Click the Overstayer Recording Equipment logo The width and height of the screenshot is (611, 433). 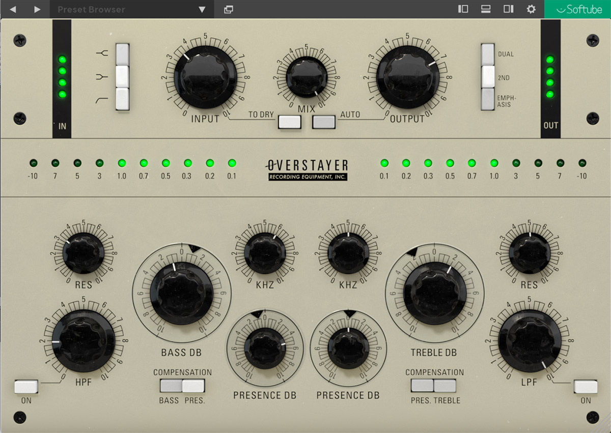307,169
